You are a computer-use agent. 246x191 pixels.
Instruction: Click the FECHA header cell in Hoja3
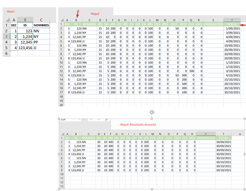point(223,138)
